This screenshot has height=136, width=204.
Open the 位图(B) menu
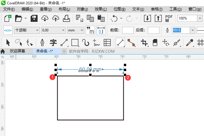click(x=119, y=9)
